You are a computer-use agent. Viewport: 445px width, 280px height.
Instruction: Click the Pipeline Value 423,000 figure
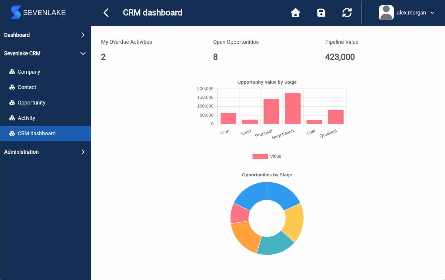coord(340,57)
